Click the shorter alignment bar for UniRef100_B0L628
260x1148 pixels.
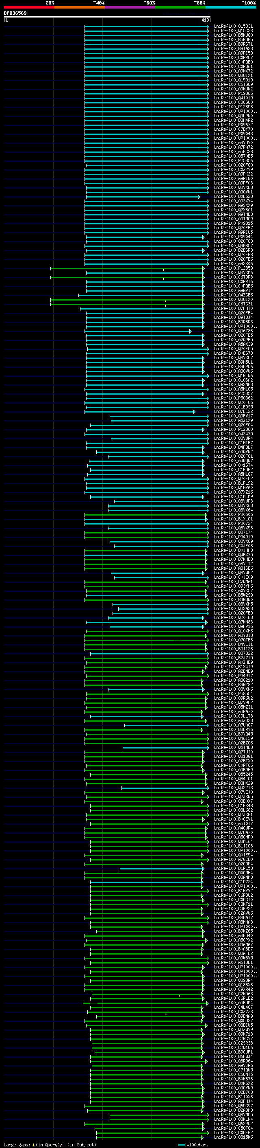tap(143, 197)
